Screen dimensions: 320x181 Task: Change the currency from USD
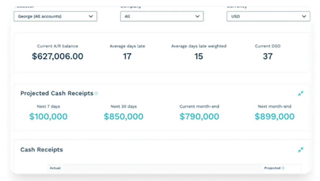click(268, 16)
